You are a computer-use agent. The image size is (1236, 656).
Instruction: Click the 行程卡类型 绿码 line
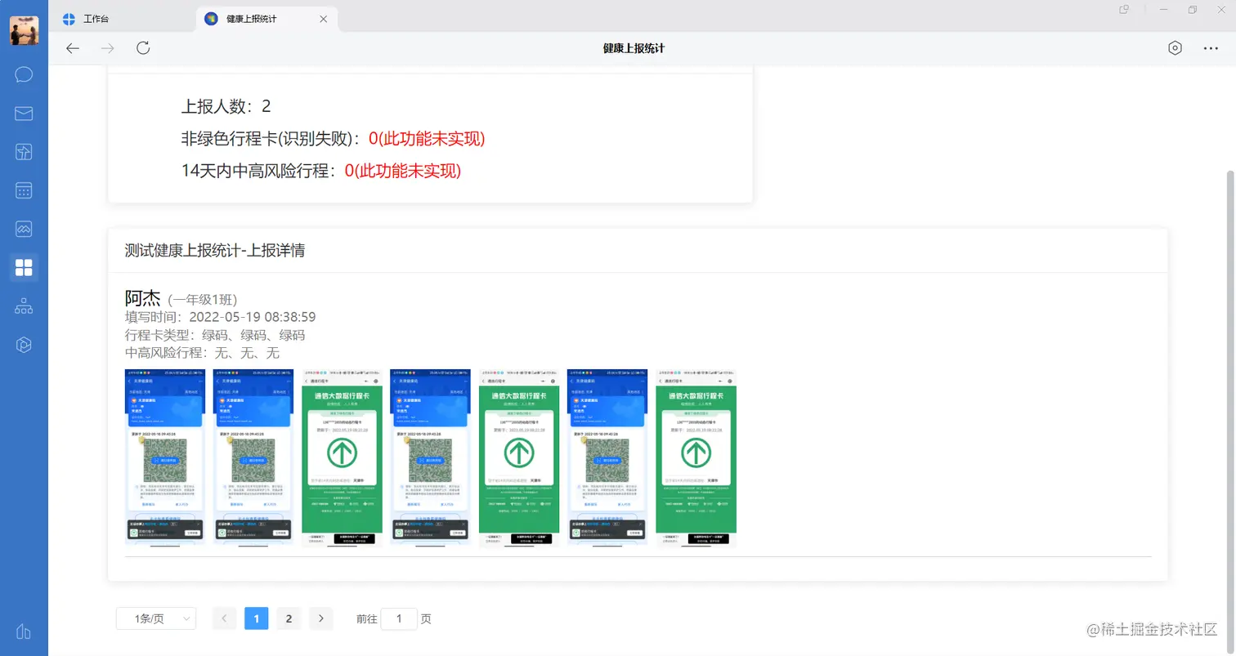pos(215,335)
